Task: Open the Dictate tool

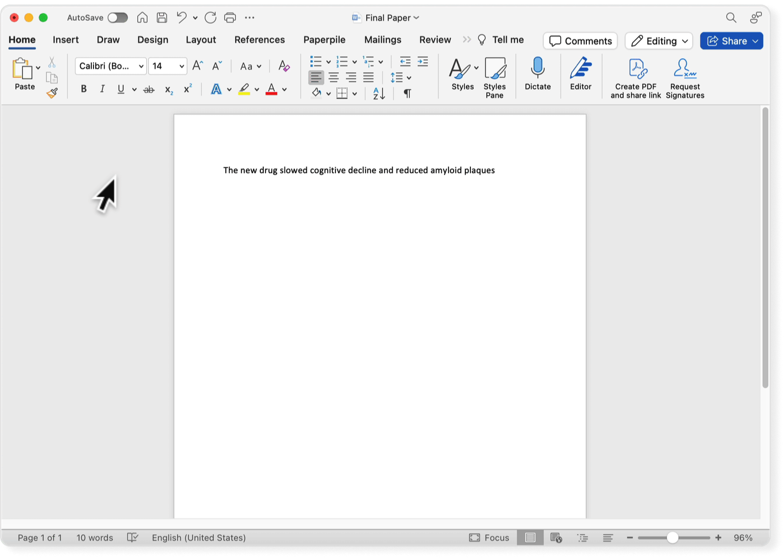Action: [537, 76]
